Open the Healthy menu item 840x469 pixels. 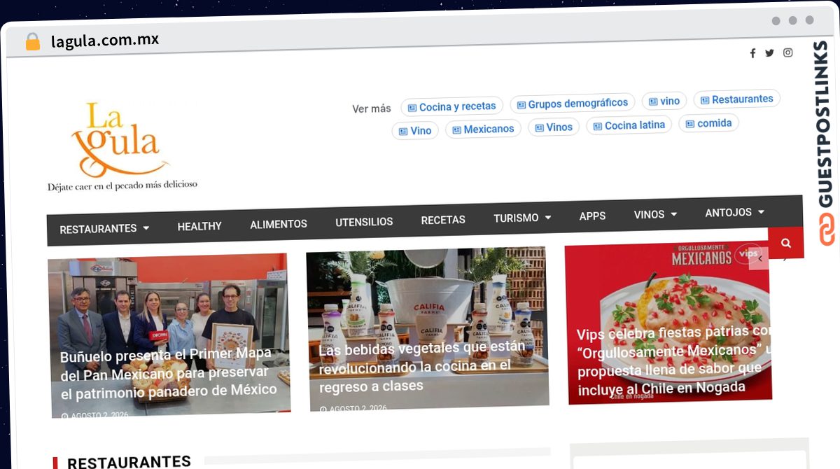199,226
